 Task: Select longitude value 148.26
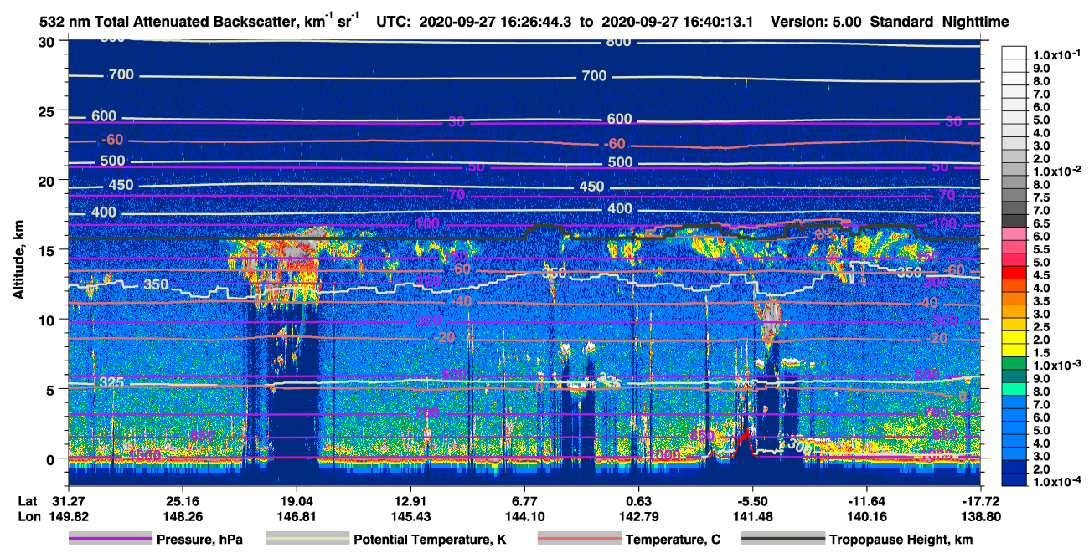[x=182, y=516]
